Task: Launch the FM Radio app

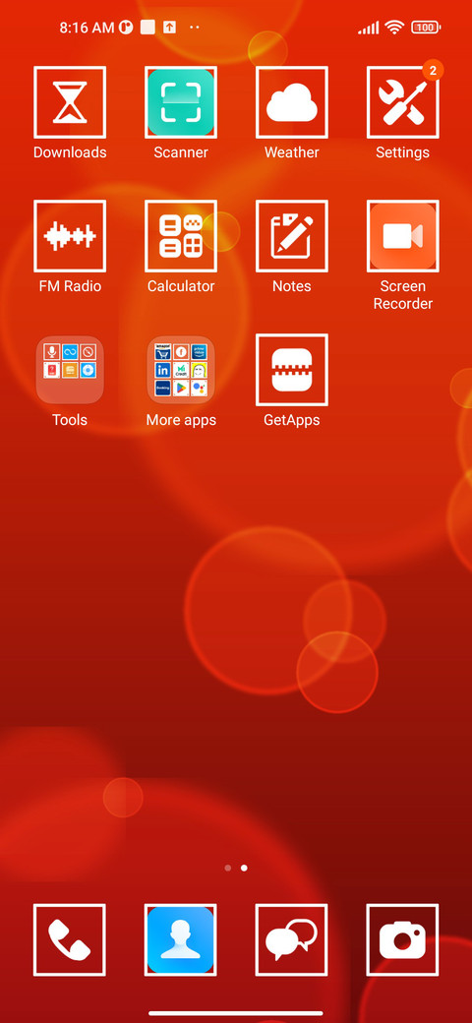Action: click(x=70, y=236)
